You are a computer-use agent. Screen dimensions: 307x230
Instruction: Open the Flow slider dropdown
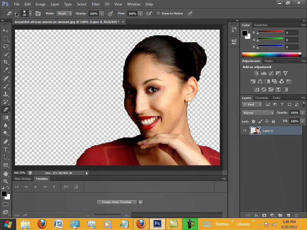coord(140,13)
